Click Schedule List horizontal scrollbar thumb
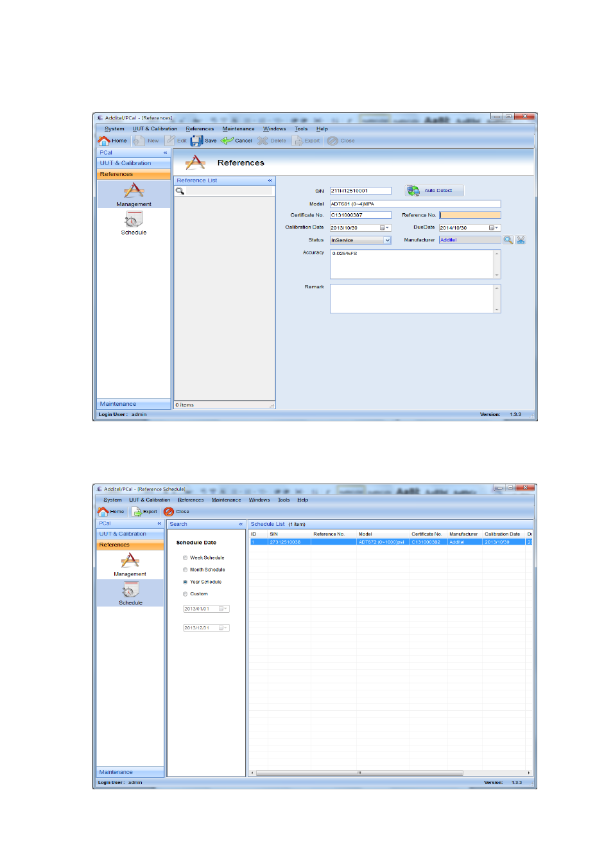Image resolution: width=613 pixels, height=867 pixels. pos(359,773)
